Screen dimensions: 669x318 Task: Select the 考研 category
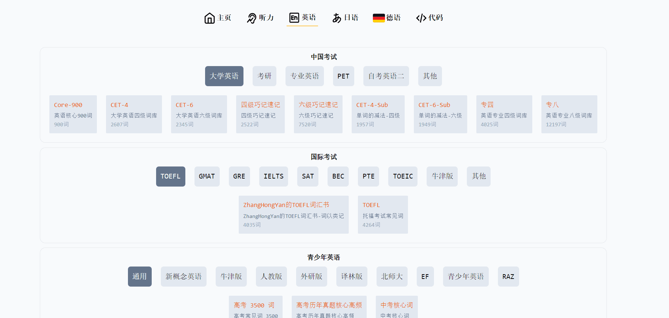point(264,76)
